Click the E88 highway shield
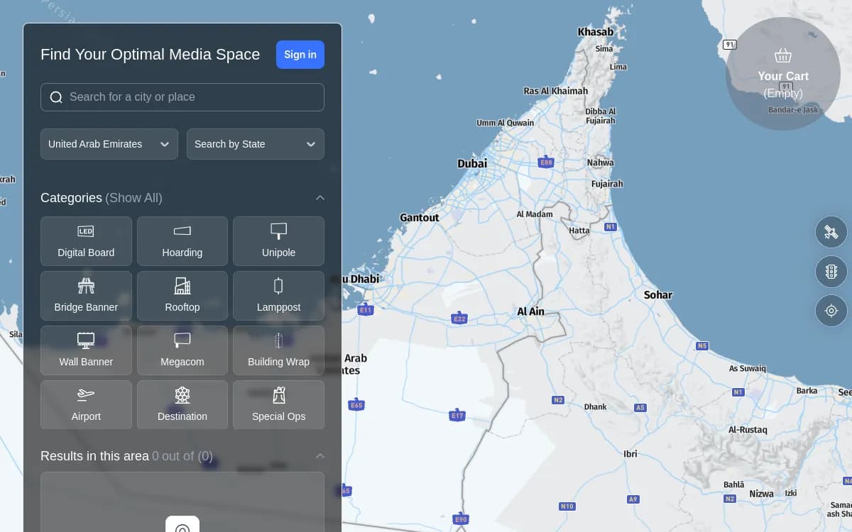This screenshot has height=532, width=852. pyautogui.click(x=546, y=162)
